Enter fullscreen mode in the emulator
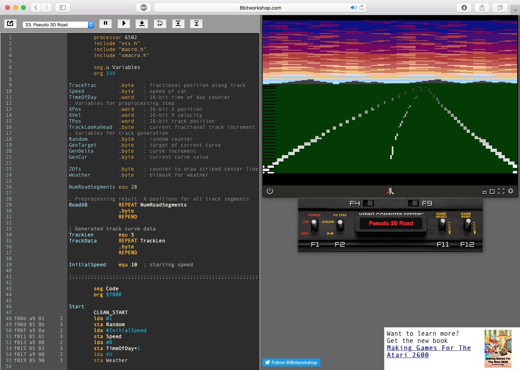 pyautogui.click(x=501, y=191)
